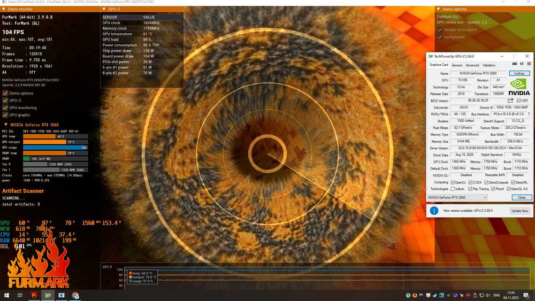Click the taskbar clock showing 17:45
Viewport: 535px width, 301px height.
511,295
